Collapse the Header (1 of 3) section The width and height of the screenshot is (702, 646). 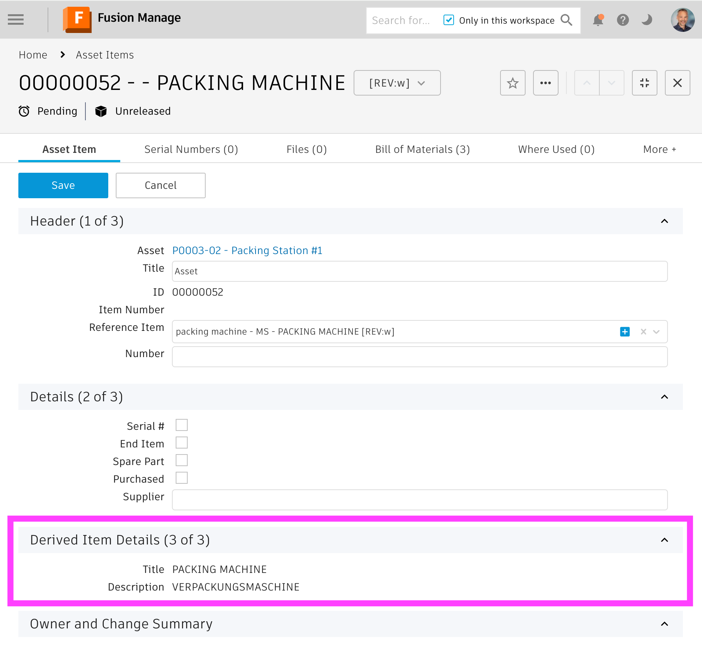(665, 221)
